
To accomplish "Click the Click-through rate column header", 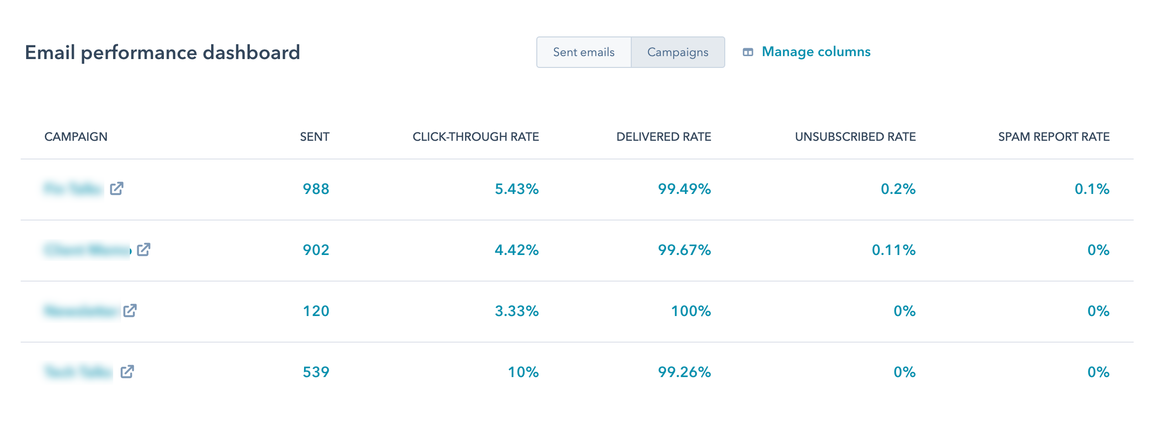I will (x=476, y=137).
